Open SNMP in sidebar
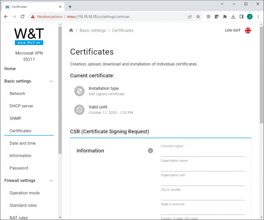Screen dimensions: 264x220 point(15,119)
